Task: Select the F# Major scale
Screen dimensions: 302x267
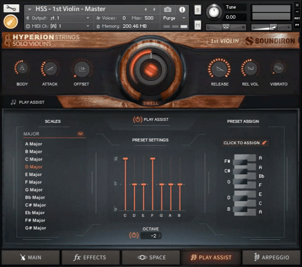Action: (35, 220)
